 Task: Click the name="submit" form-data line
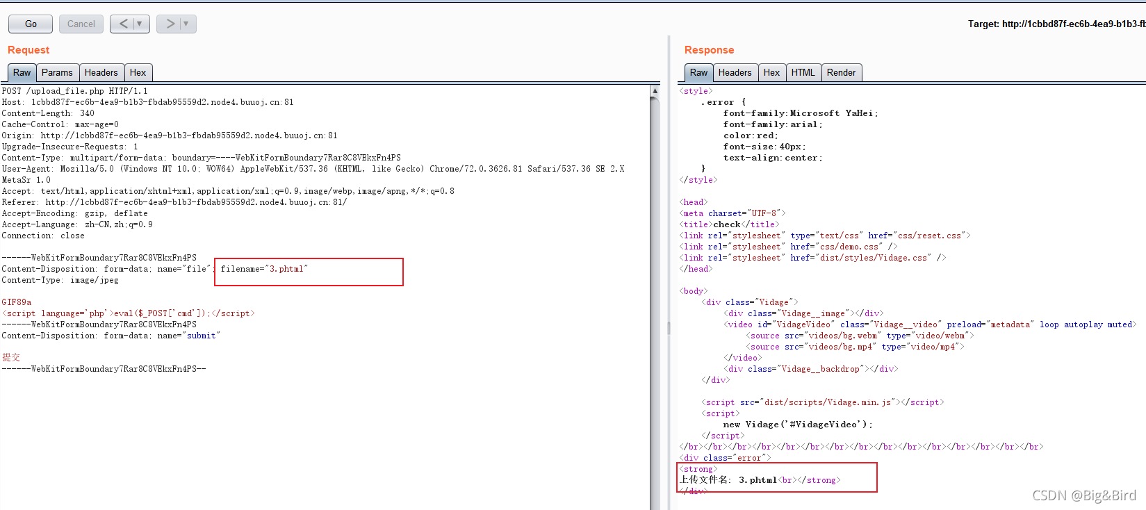[x=111, y=336]
